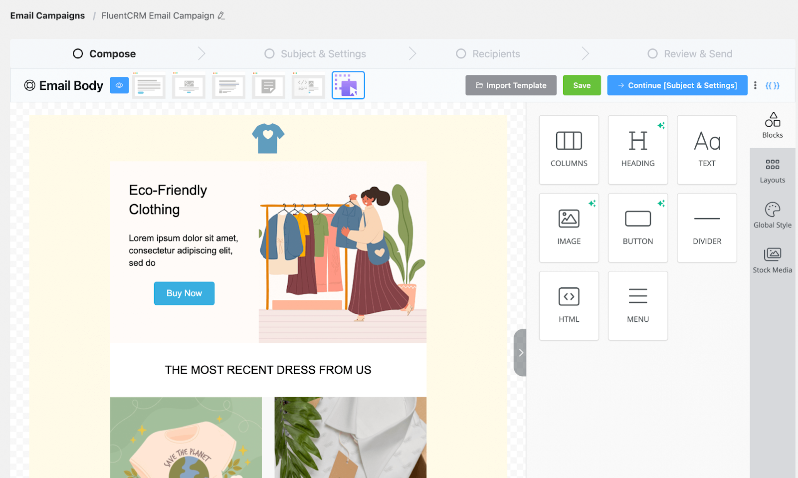
Task: Add a Button block
Action: coord(638,228)
